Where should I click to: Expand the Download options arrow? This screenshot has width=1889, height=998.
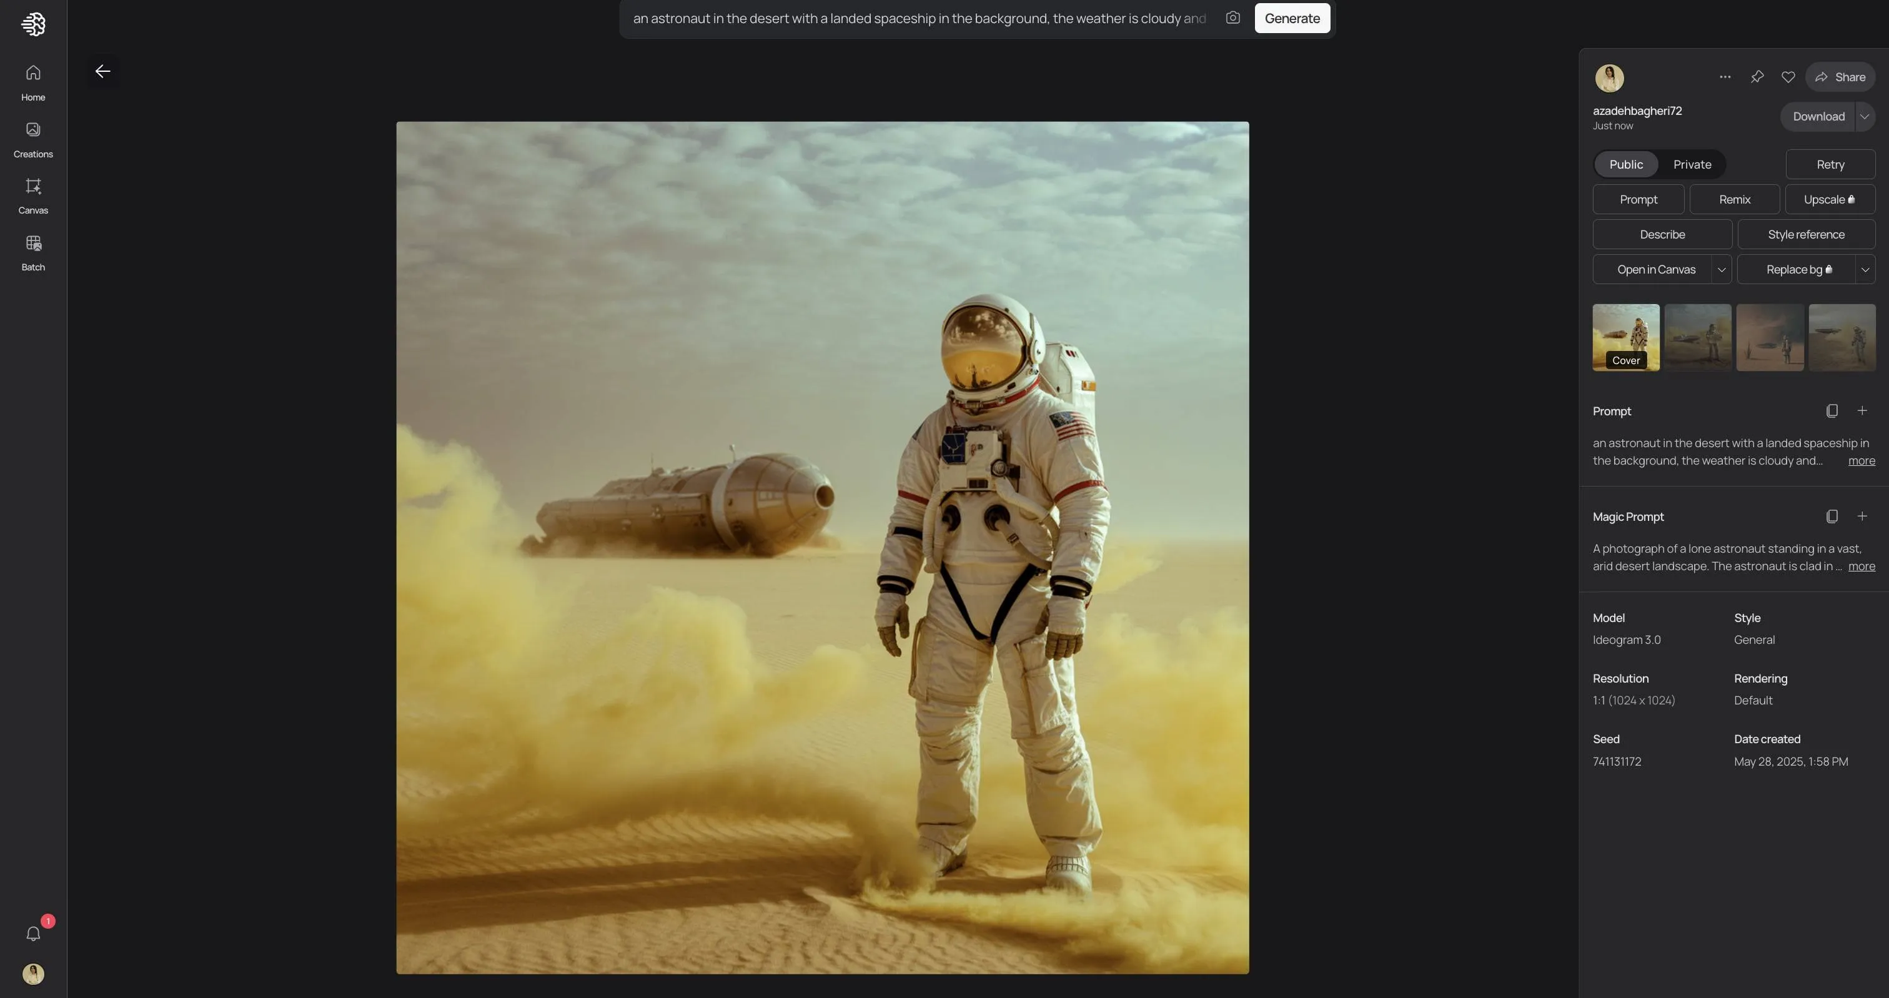pyautogui.click(x=1864, y=117)
